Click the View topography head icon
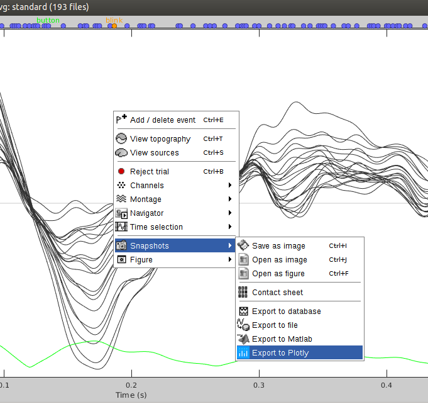 [x=121, y=138]
